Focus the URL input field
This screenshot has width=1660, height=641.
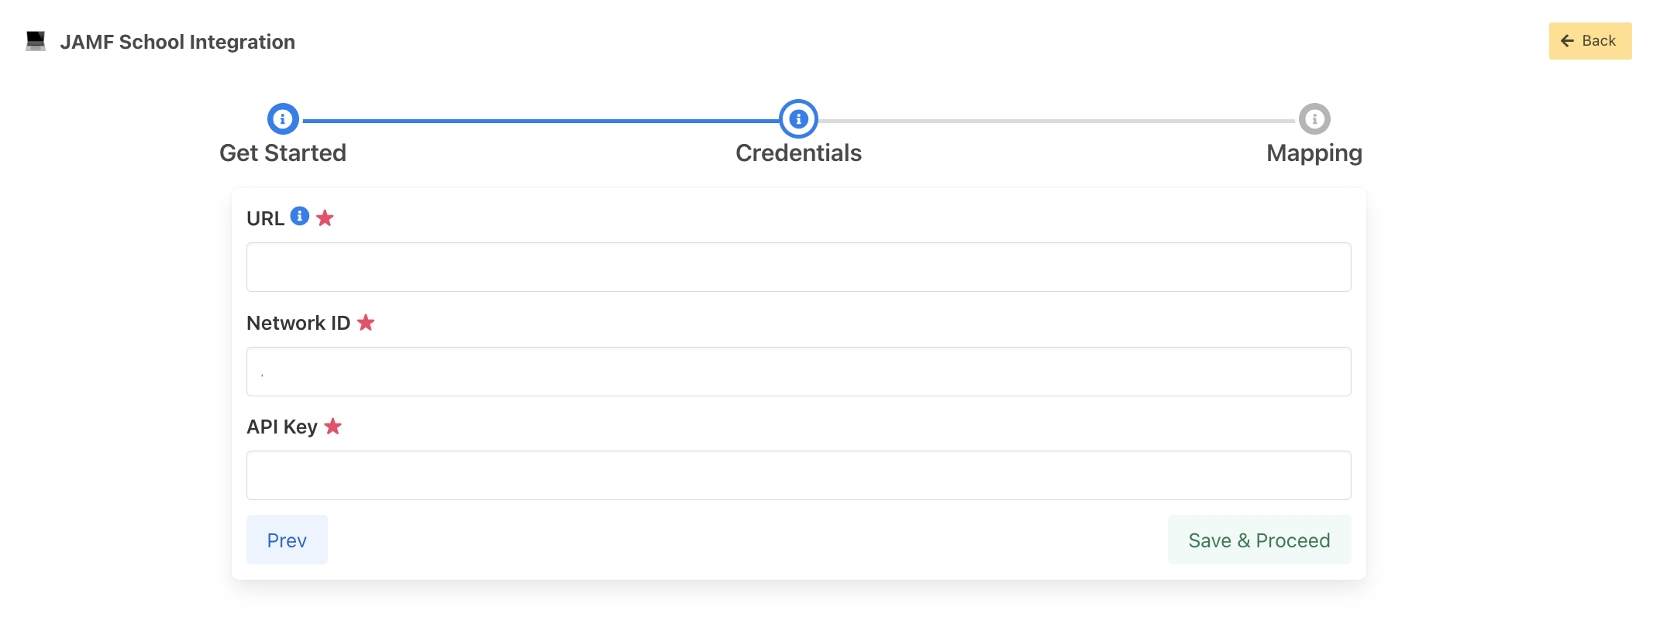pyautogui.click(x=798, y=267)
